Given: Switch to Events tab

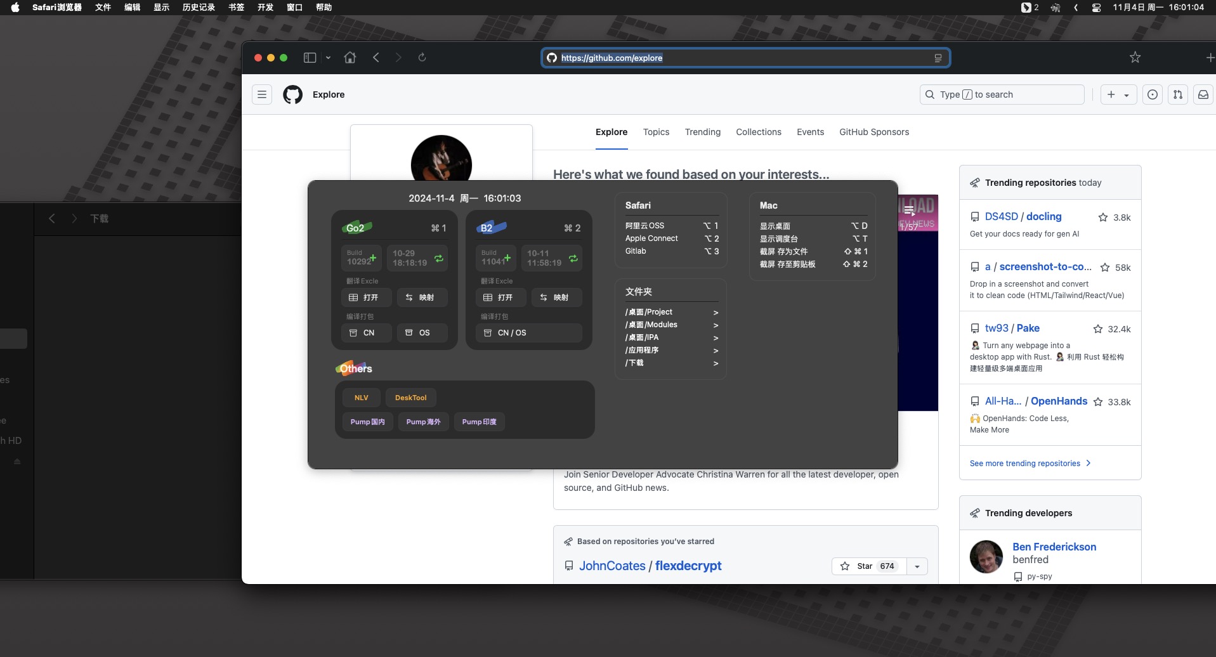Looking at the screenshot, I should (810, 132).
